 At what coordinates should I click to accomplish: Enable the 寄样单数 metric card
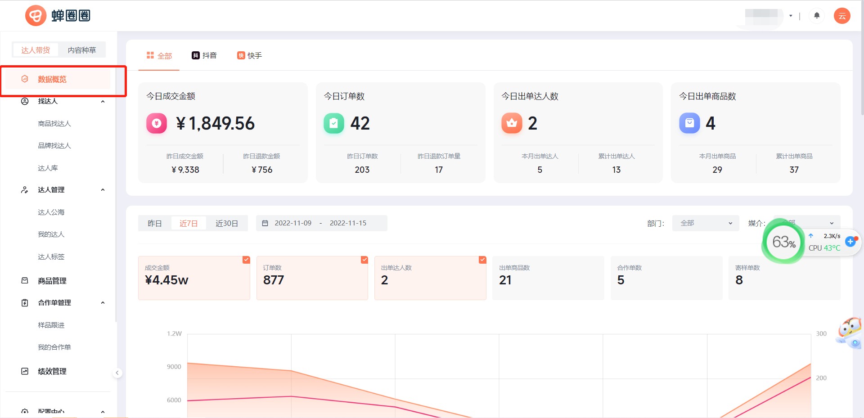click(x=784, y=278)
